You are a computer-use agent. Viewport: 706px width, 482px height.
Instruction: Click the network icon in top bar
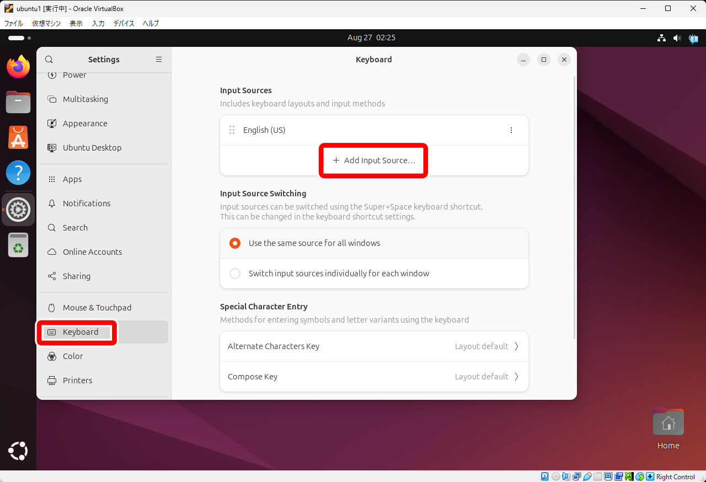tap(661, 38)
